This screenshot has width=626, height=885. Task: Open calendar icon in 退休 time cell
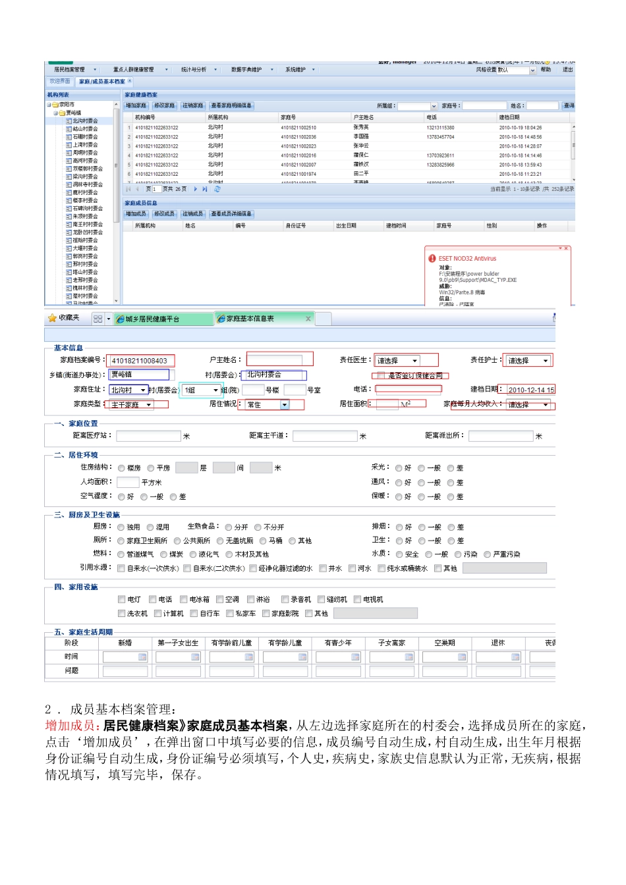click(x=515, y=657)
